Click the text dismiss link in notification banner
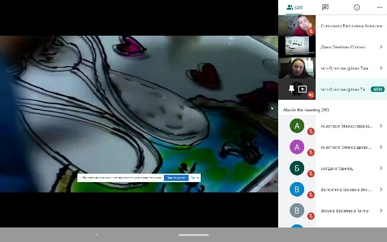Image resolution: width=387 pixels, height=242 pixels. click(x=195, y=178)
